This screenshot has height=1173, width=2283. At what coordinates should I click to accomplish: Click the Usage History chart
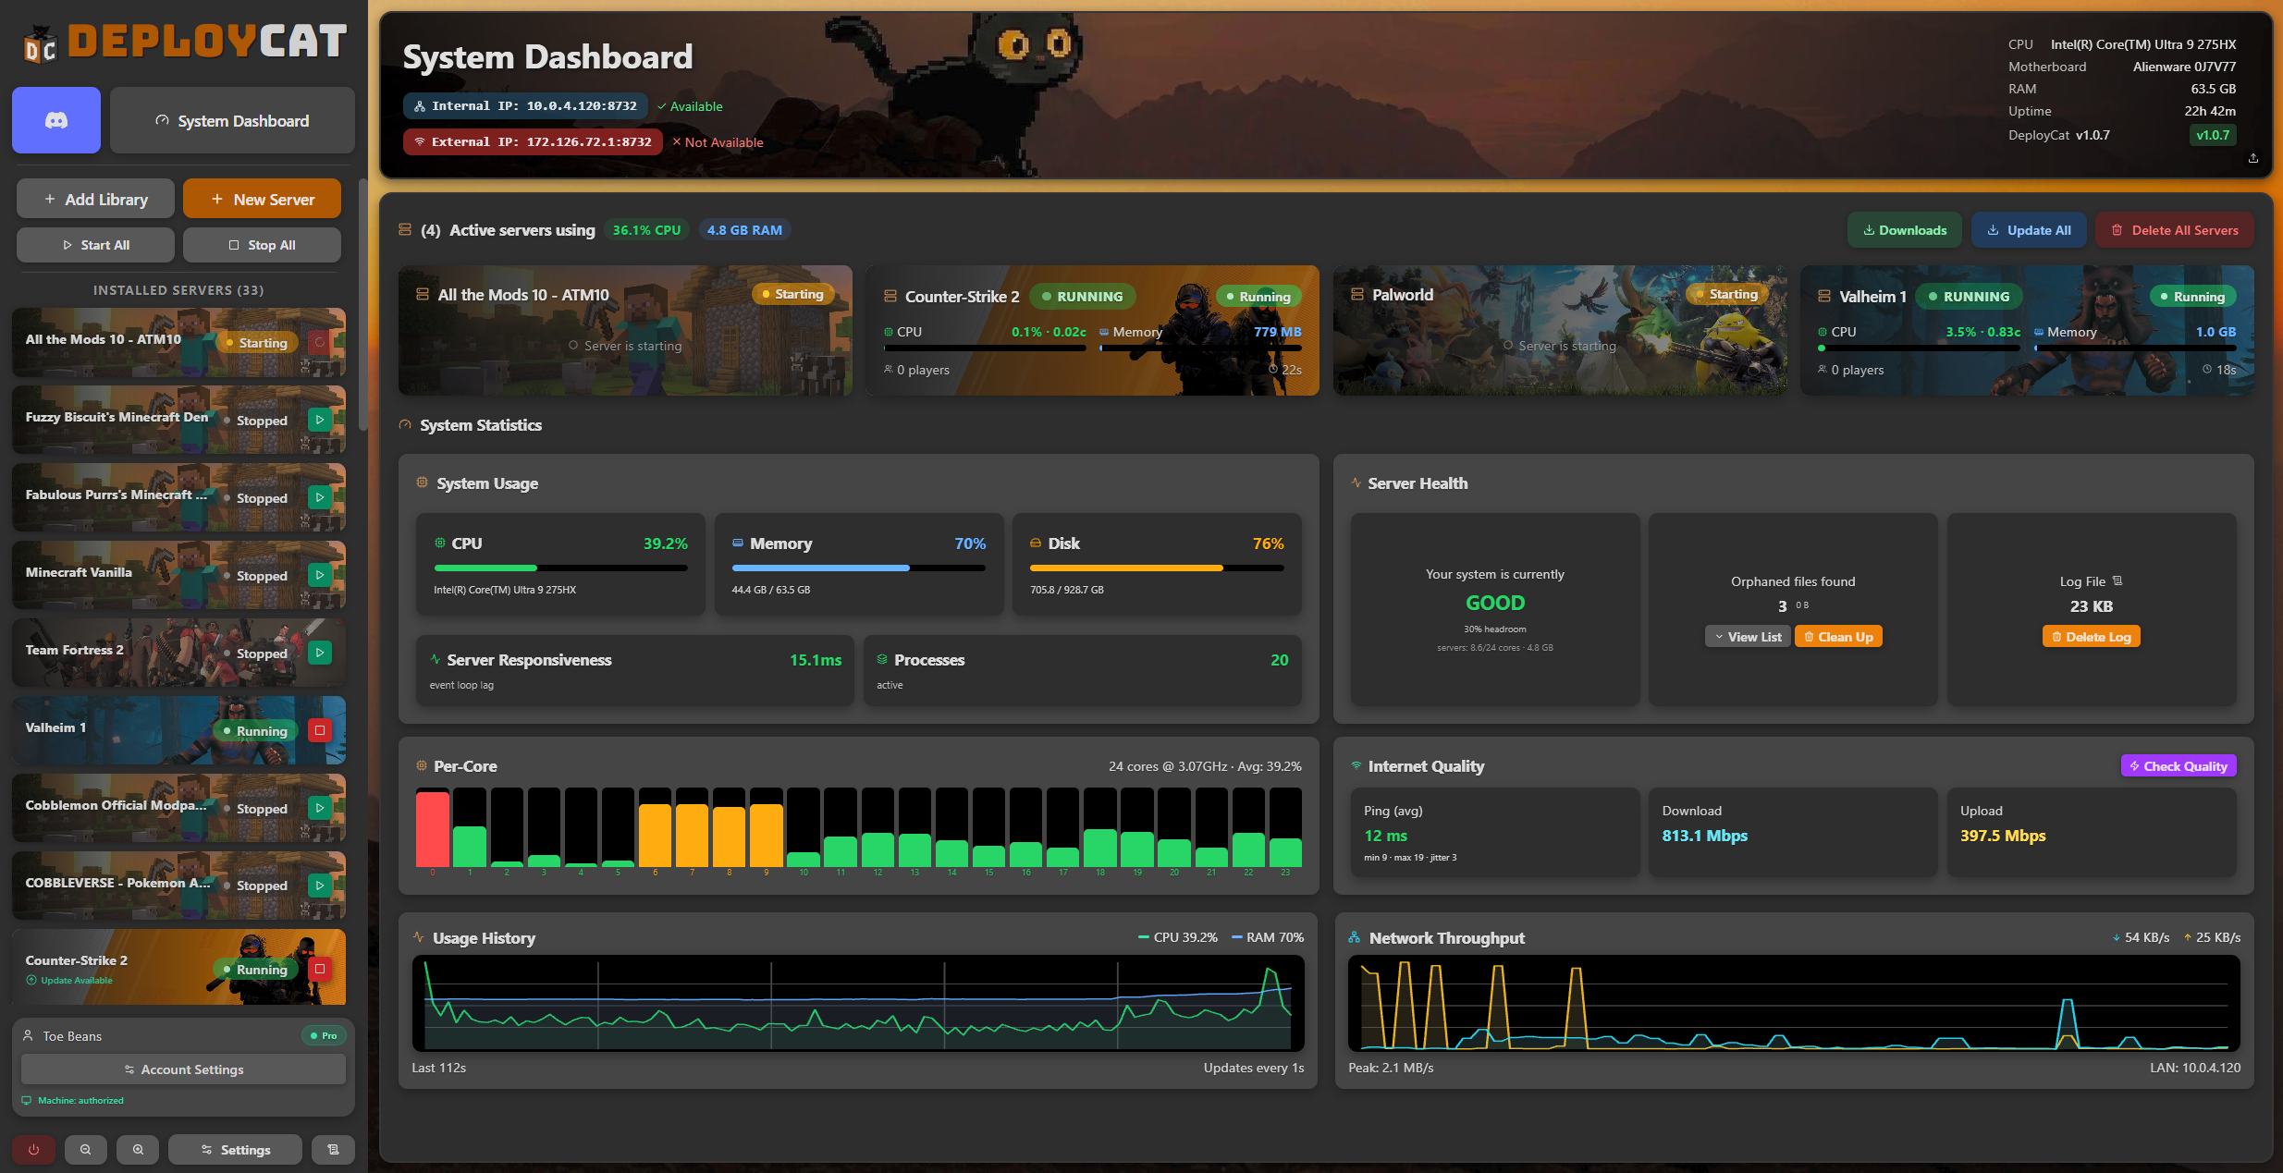pos(858,1003)
